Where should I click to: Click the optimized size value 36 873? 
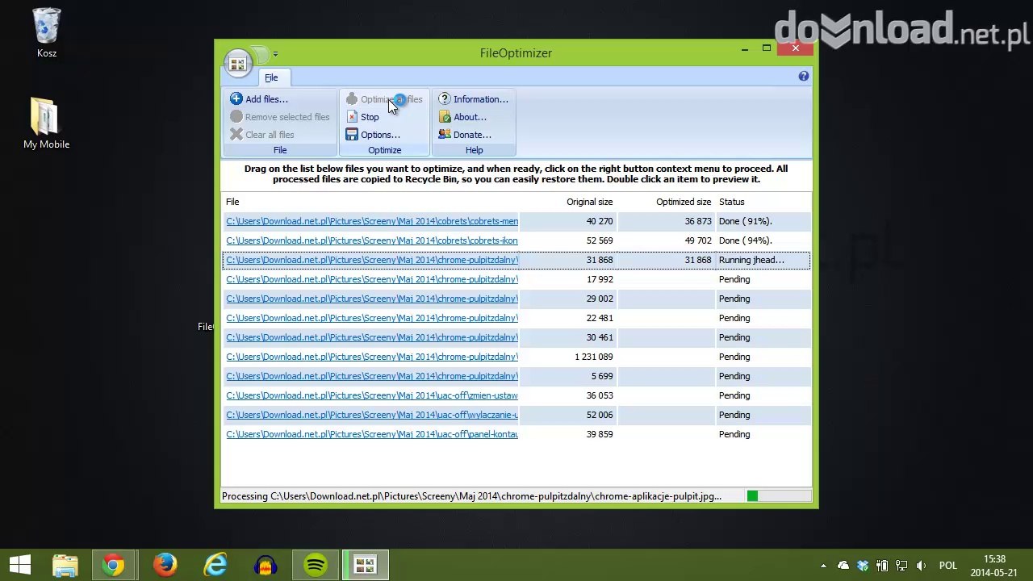(x=698, y=221)
